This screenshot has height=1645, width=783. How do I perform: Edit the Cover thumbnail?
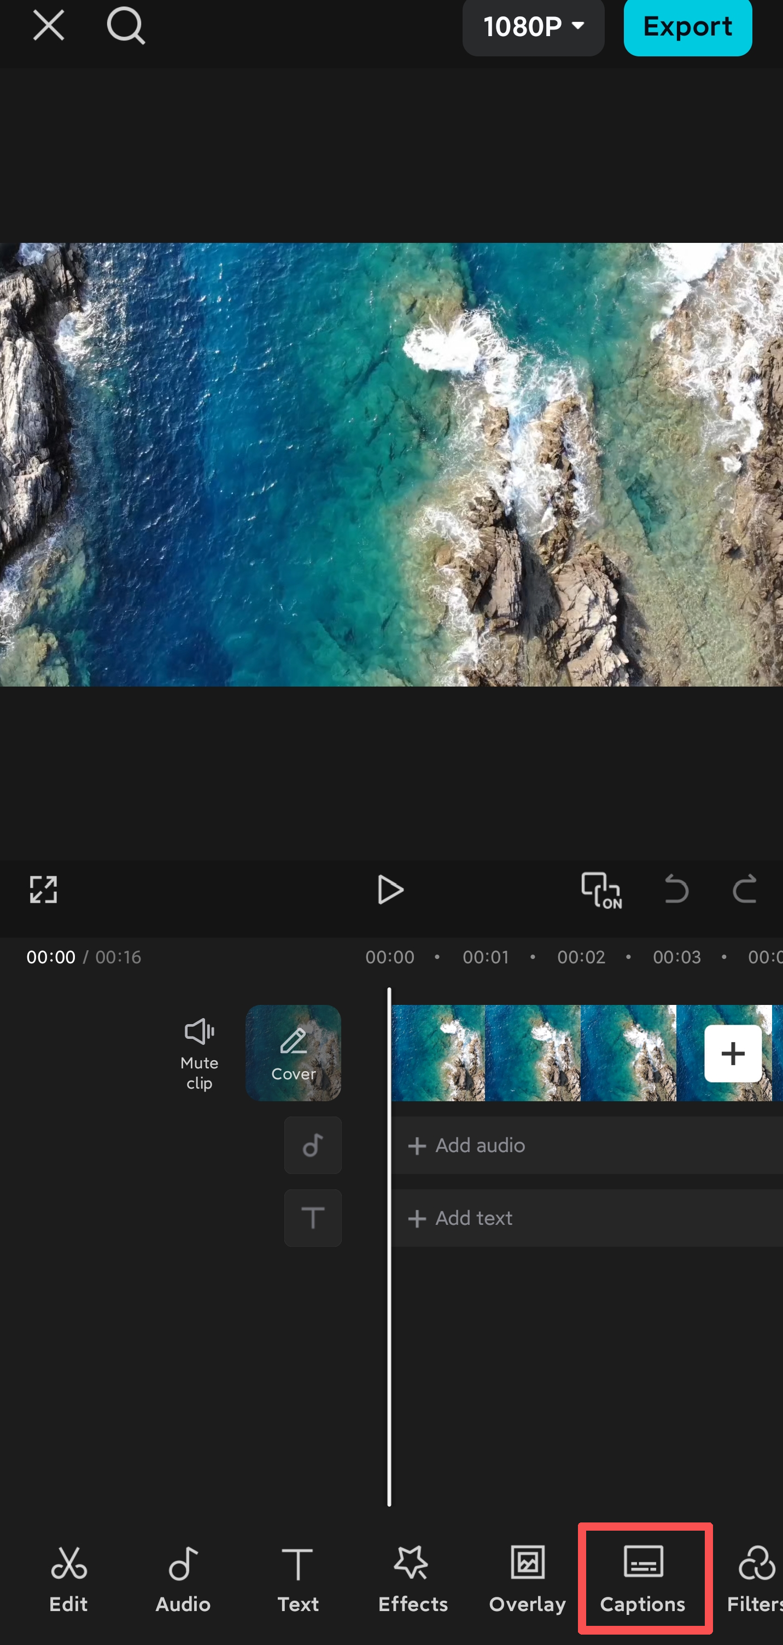click(x=294, y=1053)
